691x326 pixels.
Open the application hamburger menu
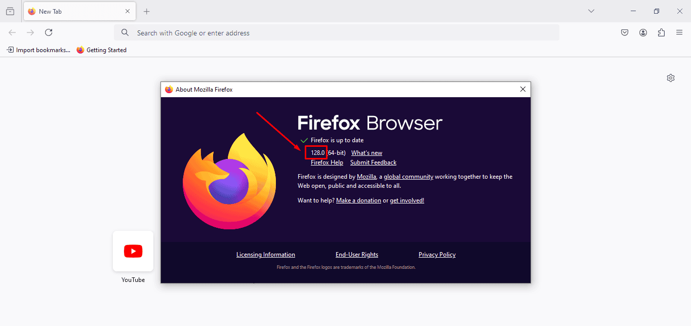[679, 32]
